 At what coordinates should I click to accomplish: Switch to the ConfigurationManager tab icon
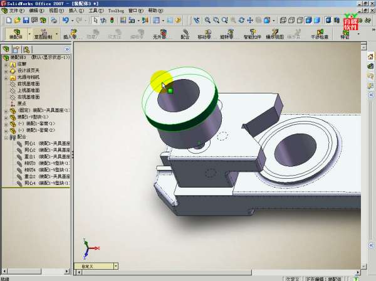click(27, 48)
